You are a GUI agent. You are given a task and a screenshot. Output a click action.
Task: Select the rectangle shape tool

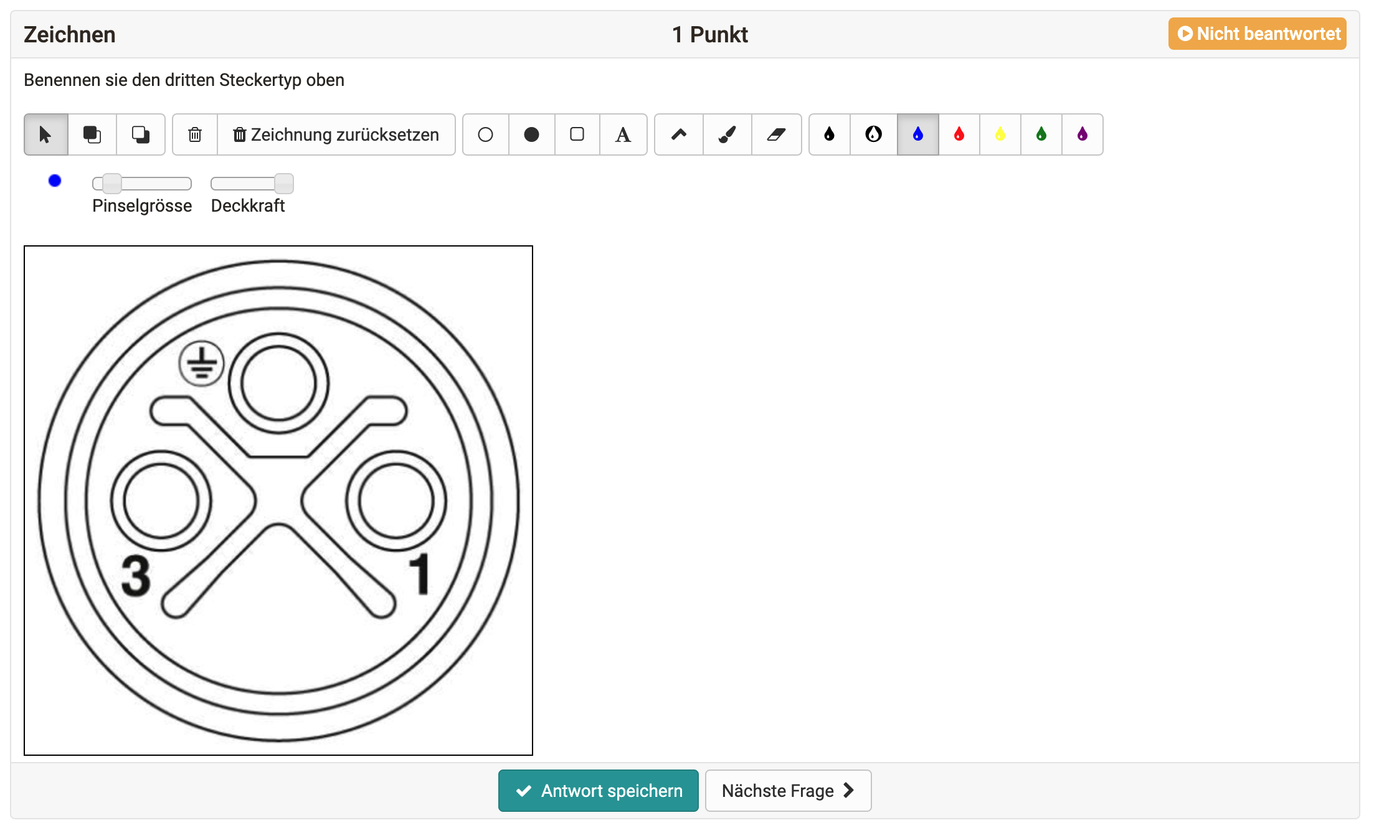pos(577,134)
